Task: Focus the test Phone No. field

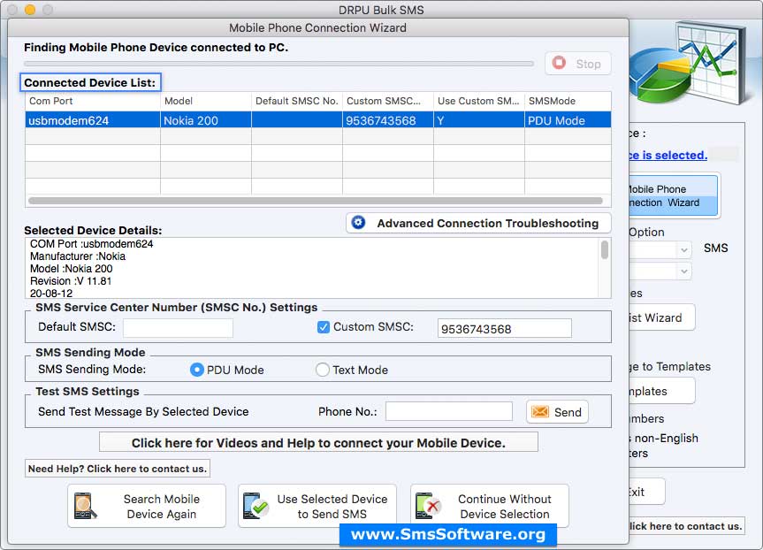Action: 448,411
